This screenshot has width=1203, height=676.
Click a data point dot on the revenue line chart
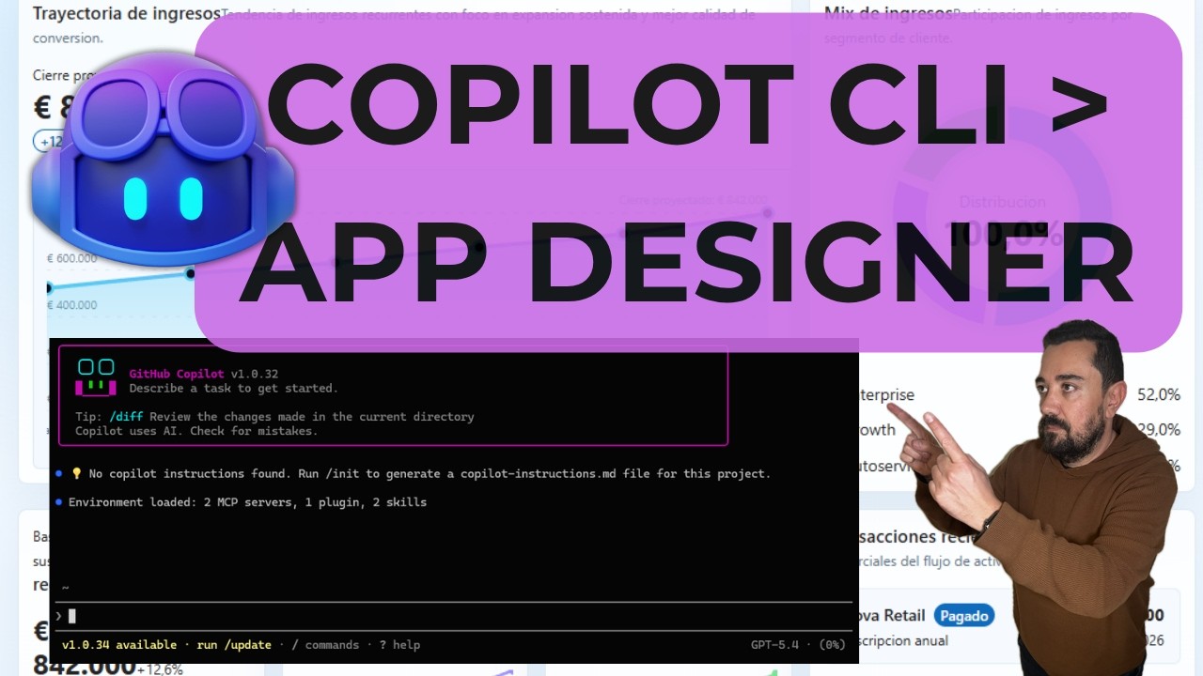(x=192, y=273)
